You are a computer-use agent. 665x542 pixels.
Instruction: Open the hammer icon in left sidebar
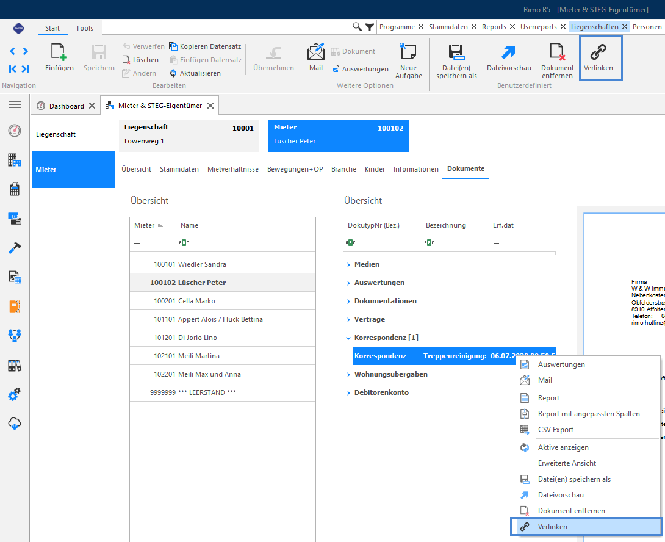click(15, 248)
